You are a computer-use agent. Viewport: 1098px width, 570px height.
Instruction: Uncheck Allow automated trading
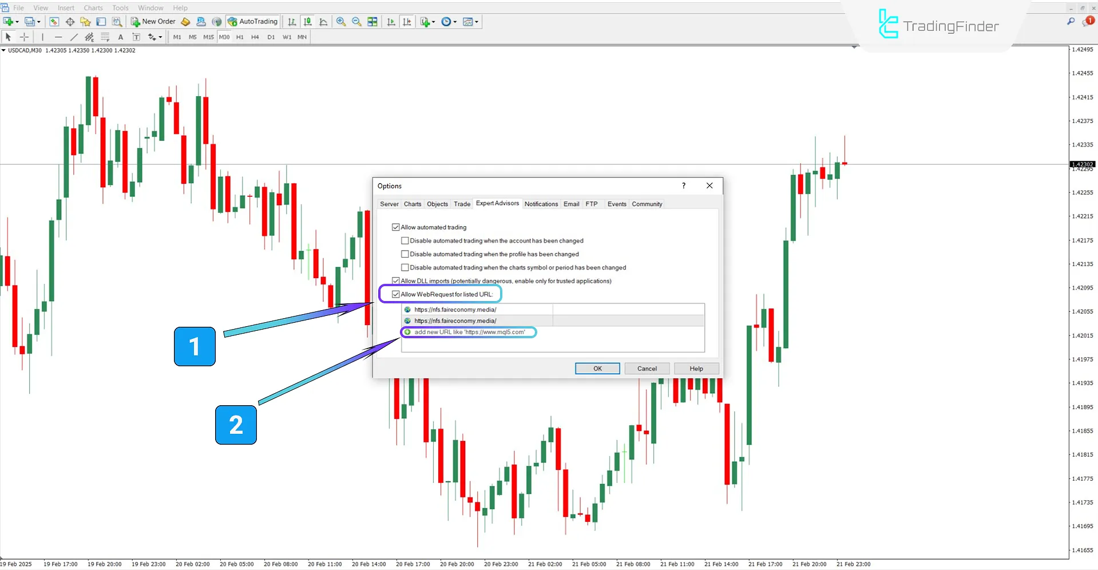tap(396, 227)
